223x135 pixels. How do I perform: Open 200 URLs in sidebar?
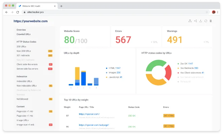pyautogui.click(x=21, y=47)
